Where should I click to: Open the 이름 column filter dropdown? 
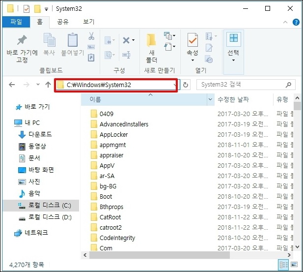click(210, 99)
